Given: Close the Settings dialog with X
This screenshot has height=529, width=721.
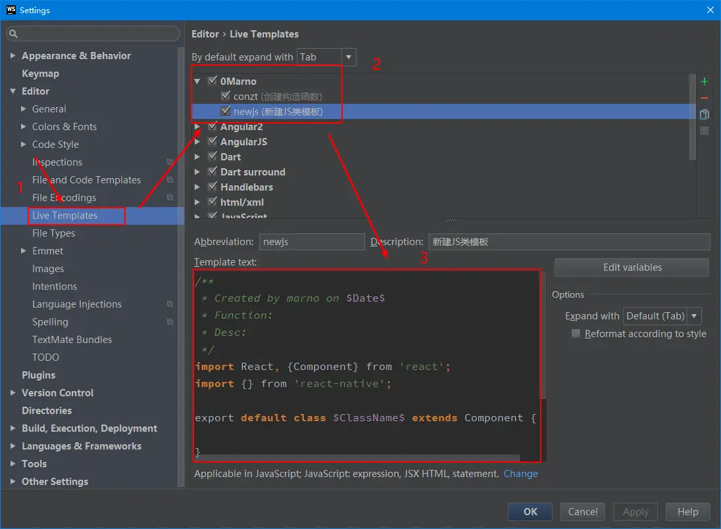Looking at the screenshot, I should pos(710,10).
